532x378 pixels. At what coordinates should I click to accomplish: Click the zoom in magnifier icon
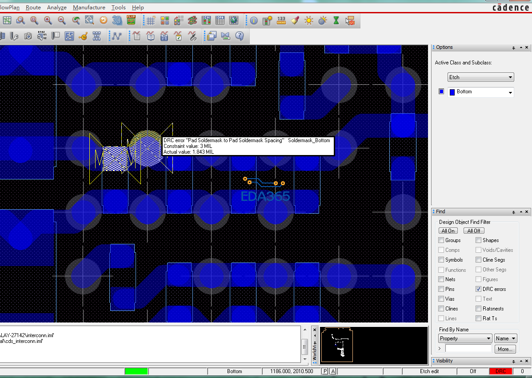pyautogui.click(x=48, y=20)
